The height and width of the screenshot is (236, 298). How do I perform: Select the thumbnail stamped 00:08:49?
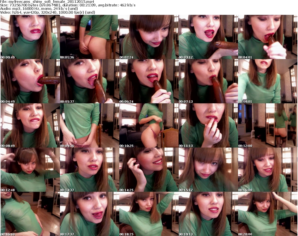(30, 126)
